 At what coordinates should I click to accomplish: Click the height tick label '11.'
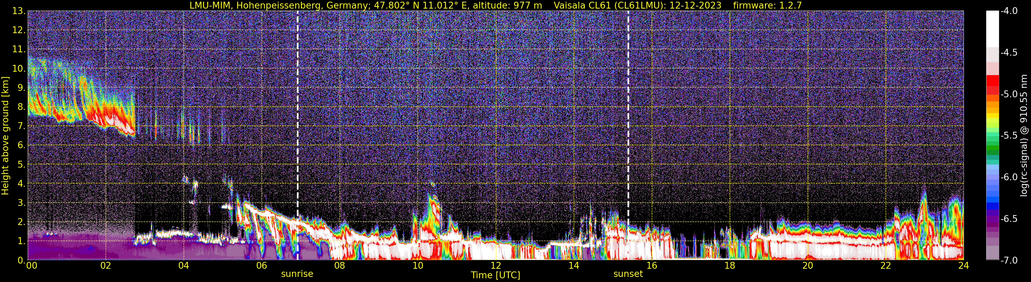click(x=19, y=50)
